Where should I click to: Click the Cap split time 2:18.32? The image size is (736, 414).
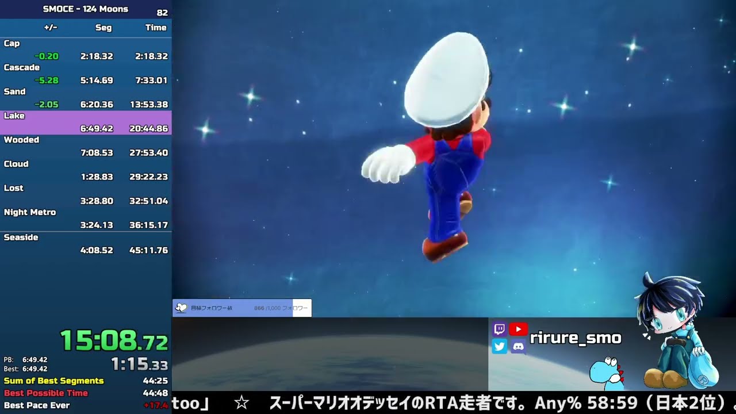pyautogui.click(x=151, y=56)
